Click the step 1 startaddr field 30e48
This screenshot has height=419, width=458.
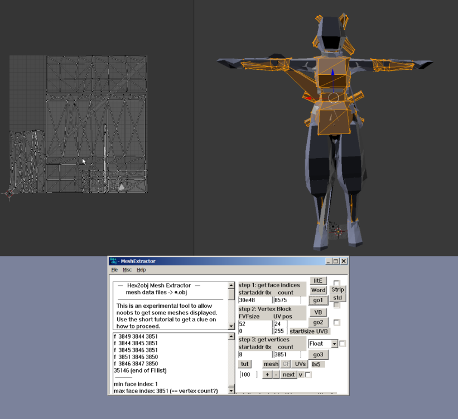[x=255, y=300]
